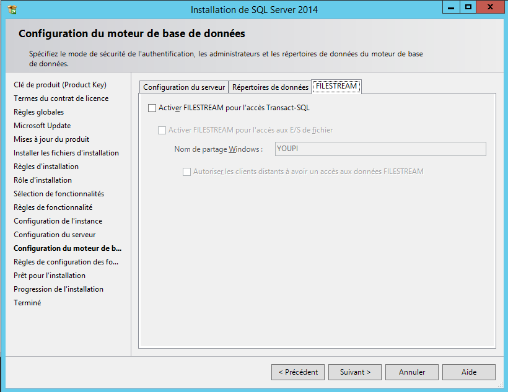Maximize the SQL Server installation window
Image resolution: width=508 pixels, height=392 pixels.
pos(468,7)
